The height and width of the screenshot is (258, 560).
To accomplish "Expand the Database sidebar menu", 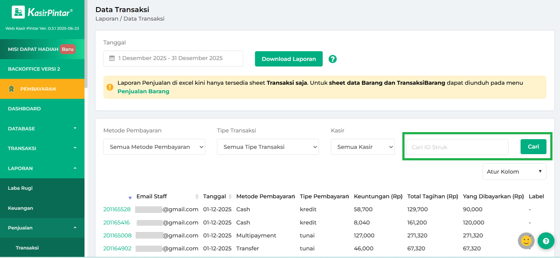I will [x=42, y=129].
